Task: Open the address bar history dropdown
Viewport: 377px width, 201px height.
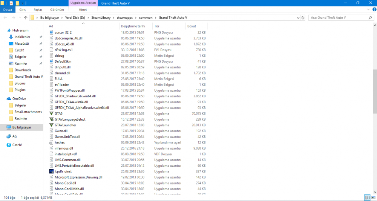Action: point(298,18)
